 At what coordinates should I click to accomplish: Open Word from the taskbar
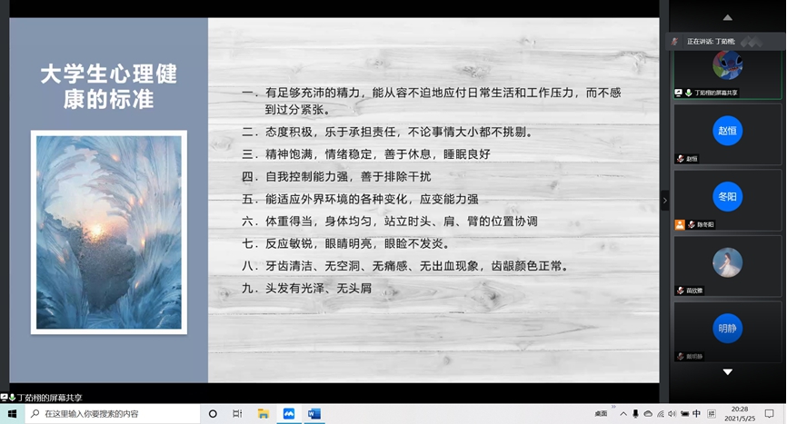(314, 414)
